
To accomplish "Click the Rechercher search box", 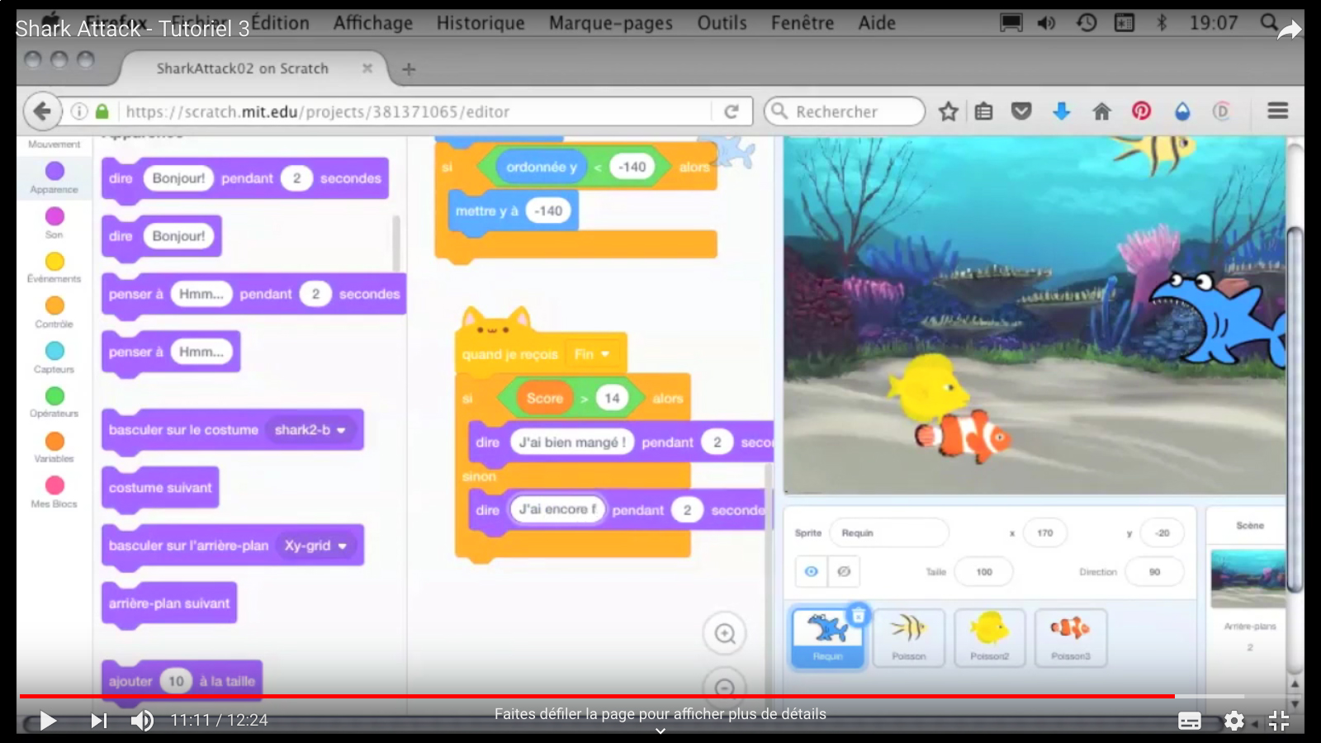I will pos(845,111).
